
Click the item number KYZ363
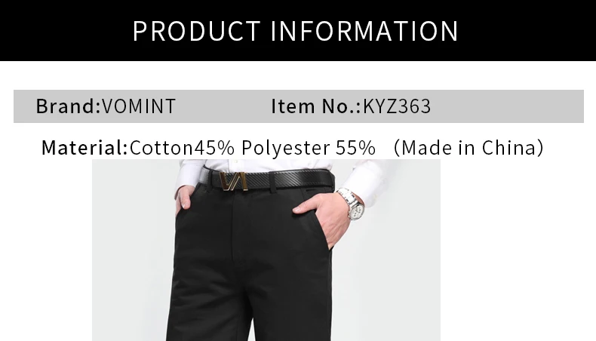tap(397, 106)
